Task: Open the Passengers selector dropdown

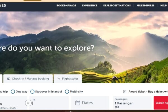Action: coord(132,103)
